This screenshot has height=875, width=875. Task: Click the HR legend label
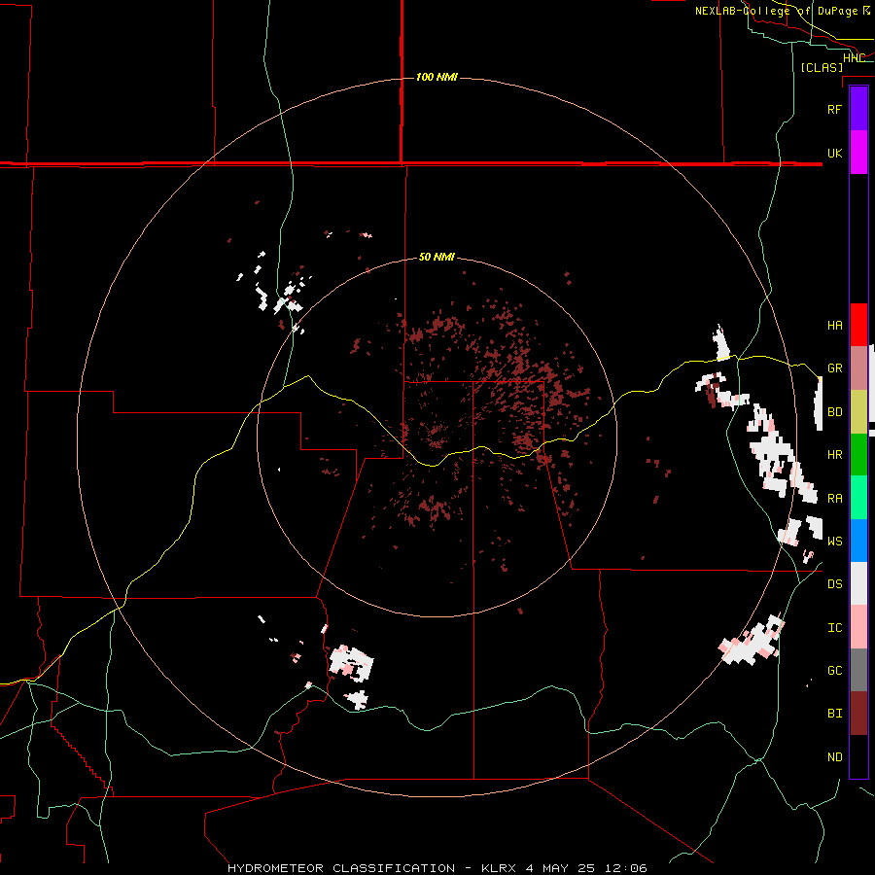point(834,455)
